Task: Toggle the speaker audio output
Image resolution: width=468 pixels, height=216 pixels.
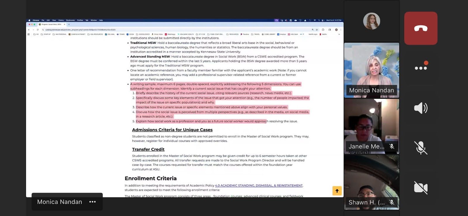Action: pos(421,108)
